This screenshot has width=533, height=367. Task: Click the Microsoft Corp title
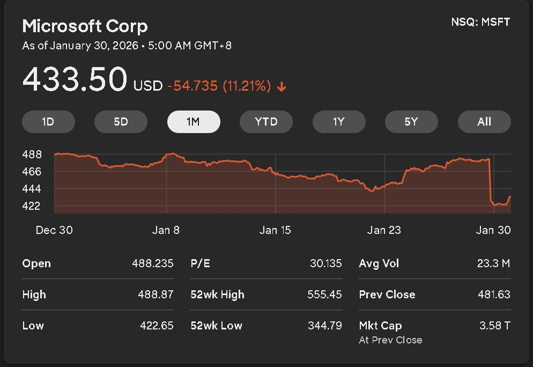(85, 26)
